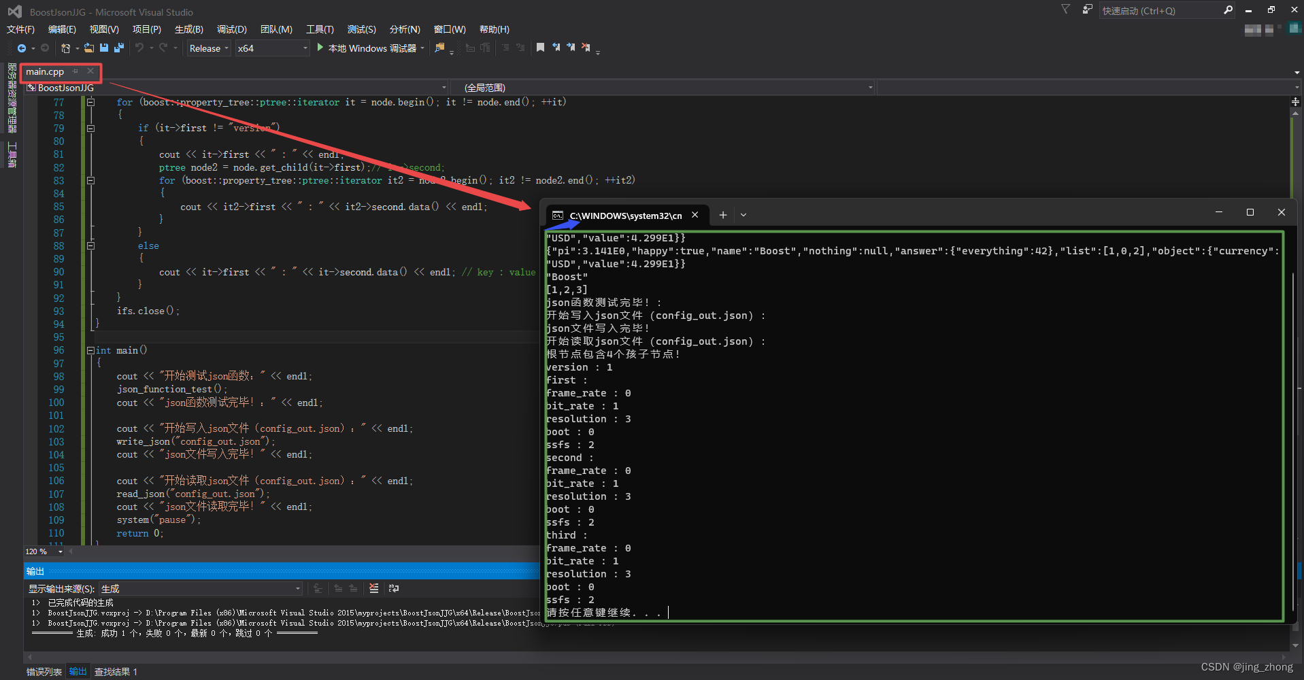Start debugging with 本地 Windows 调试器
This screenshot has height=680, width=1304.
[369, 48]
